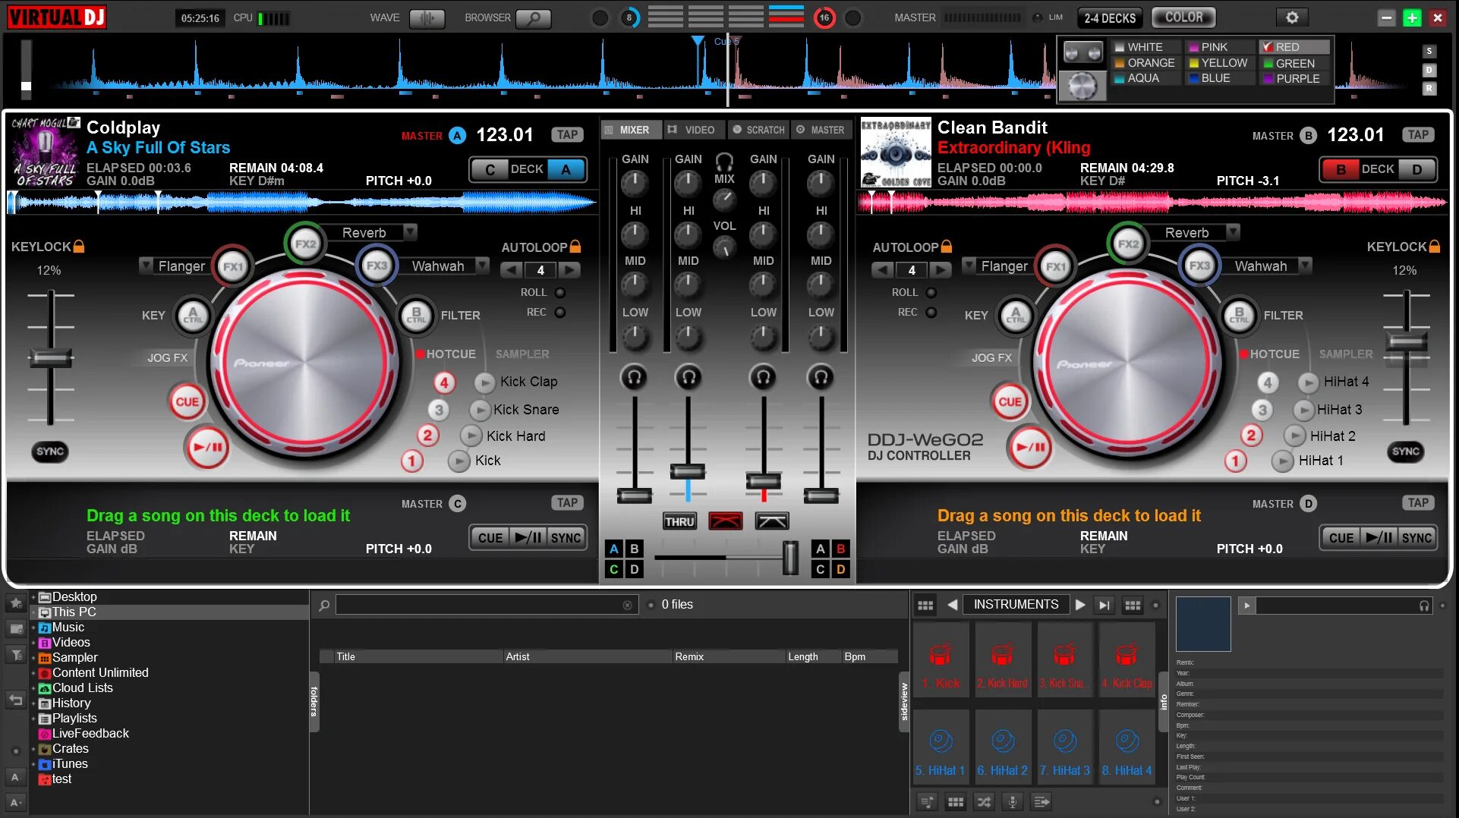
Task: Click the red CUE button on right deck
Action: (x=1010, y=401)
